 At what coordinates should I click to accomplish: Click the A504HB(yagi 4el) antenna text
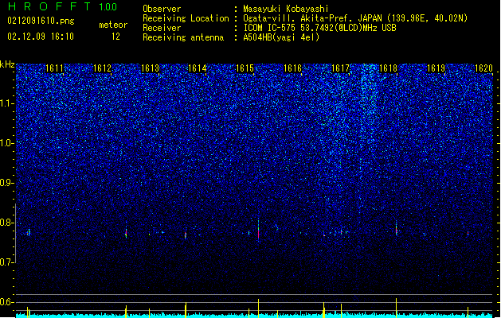click(x=281, y=37)
